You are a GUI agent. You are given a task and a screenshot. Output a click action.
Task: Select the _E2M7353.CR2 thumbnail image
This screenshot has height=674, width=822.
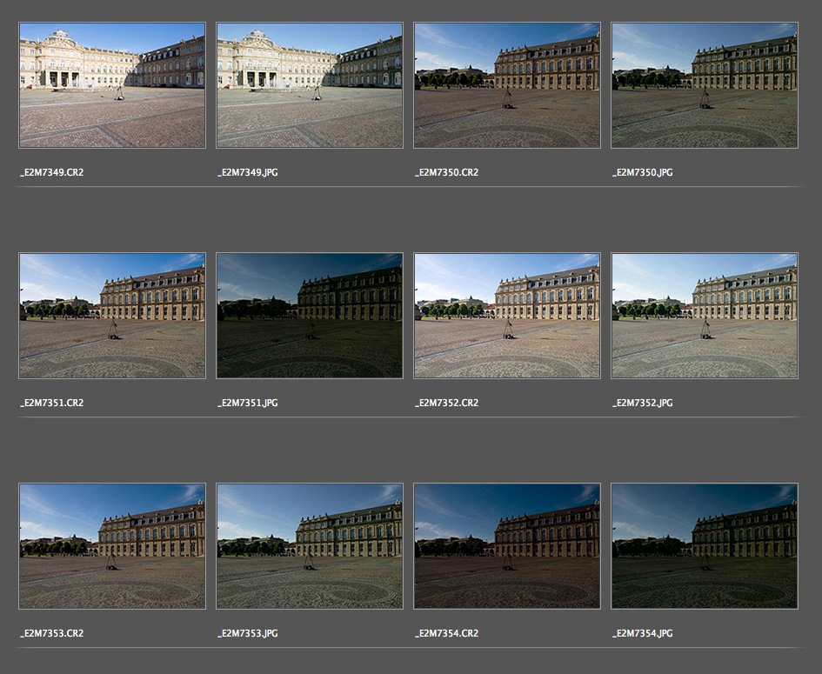(x=112, y=546)
